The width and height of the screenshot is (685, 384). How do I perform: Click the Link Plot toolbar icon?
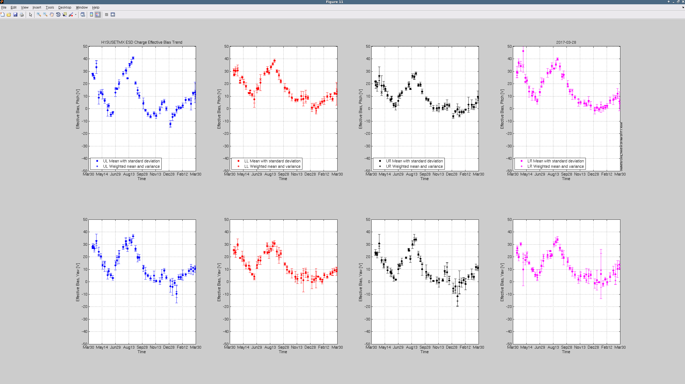[x=83, y=14]
